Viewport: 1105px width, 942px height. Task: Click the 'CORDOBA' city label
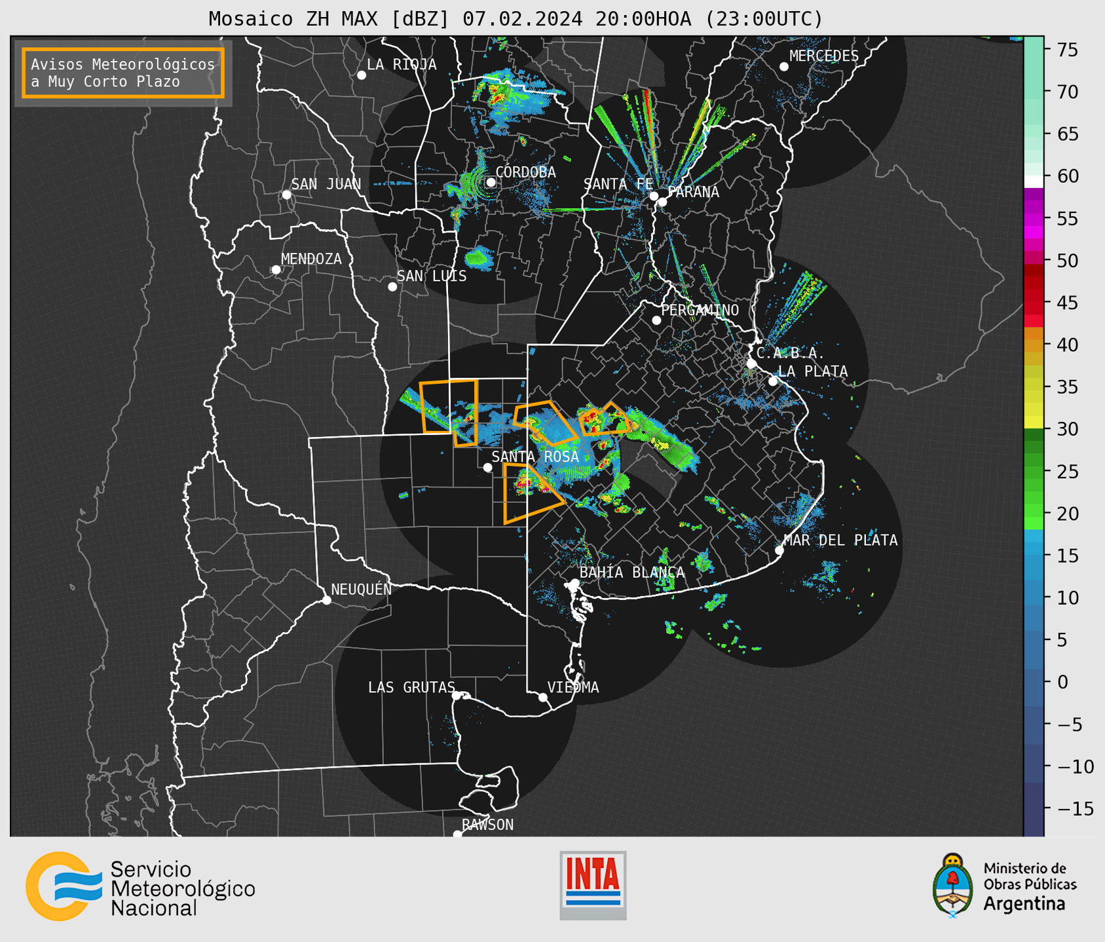pos(525,172)
